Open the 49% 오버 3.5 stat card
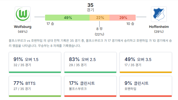Image resolution: width=178 pixels, height=100 pixels. [146, 62]
